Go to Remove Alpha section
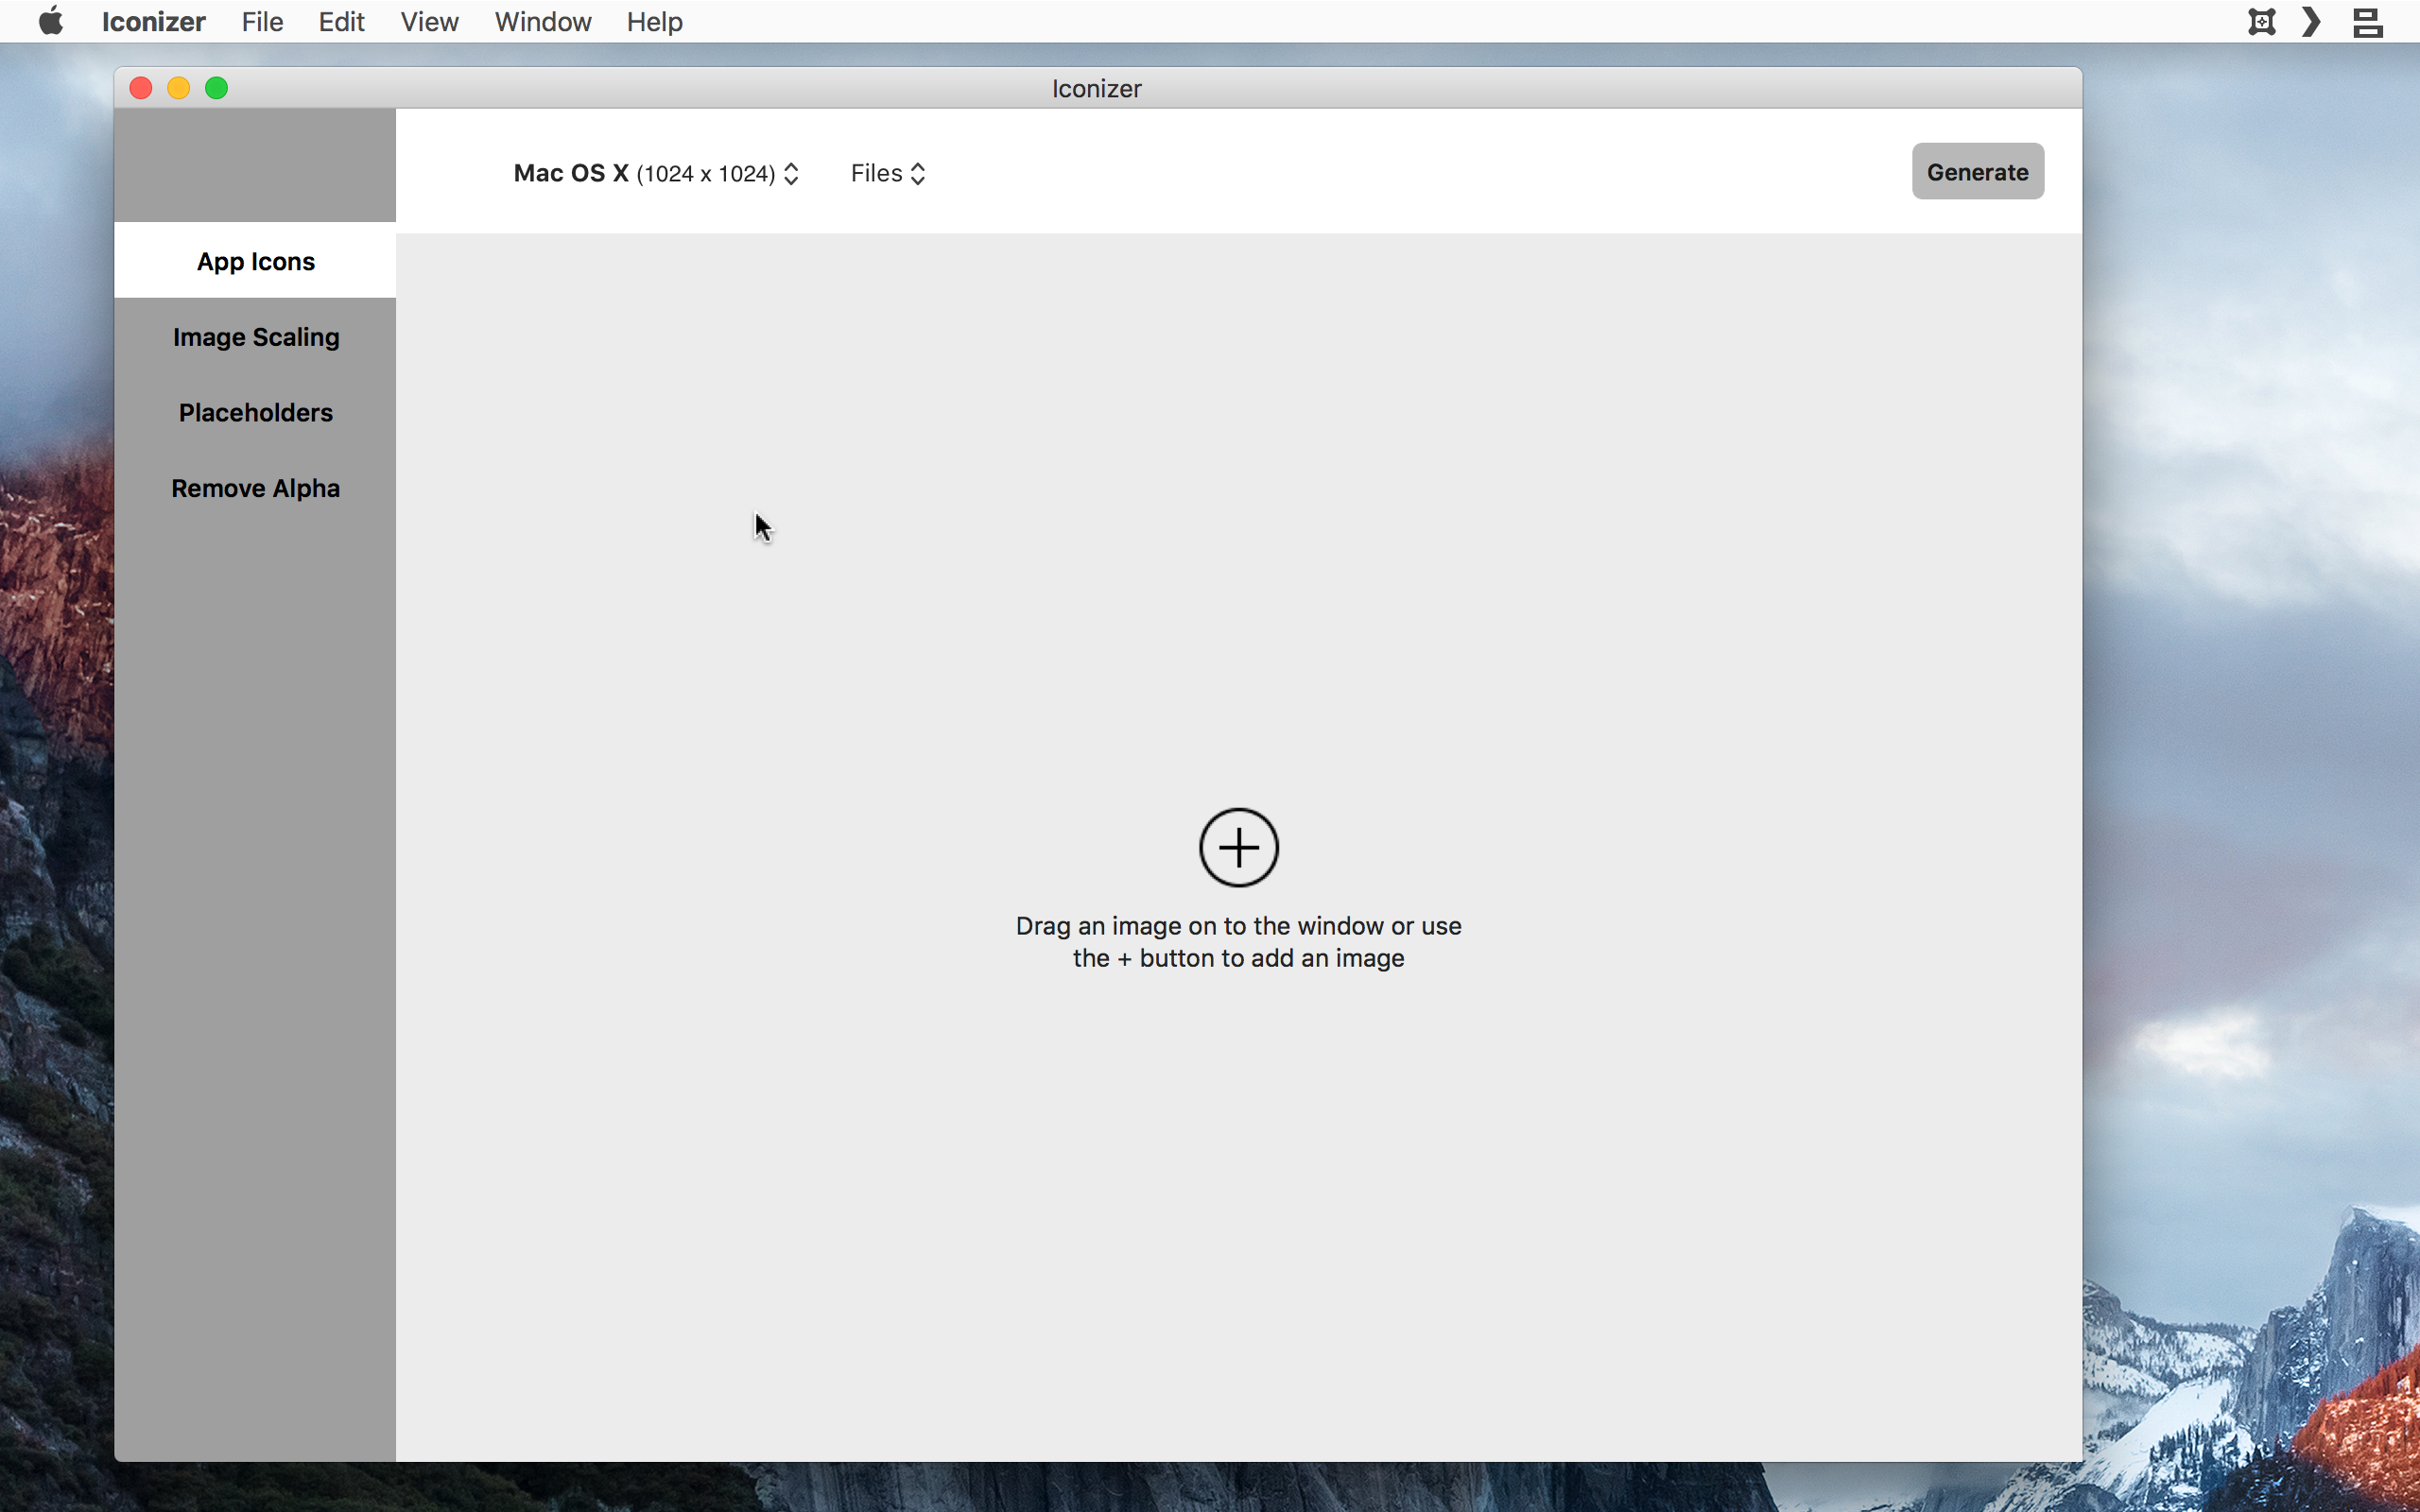2420x1512 pixels. (x=255, y=488)
